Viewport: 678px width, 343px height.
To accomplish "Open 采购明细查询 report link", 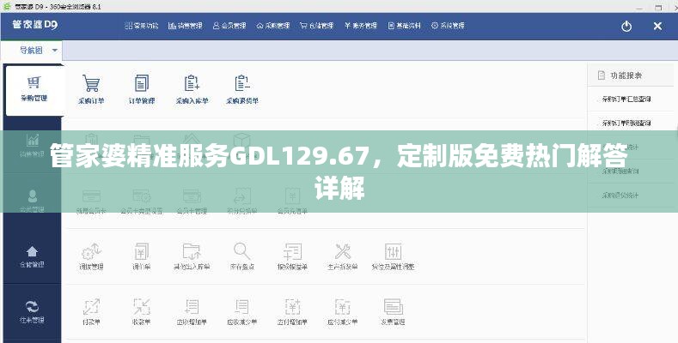I will [620, 171].
